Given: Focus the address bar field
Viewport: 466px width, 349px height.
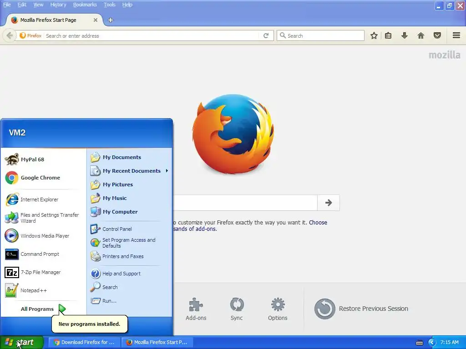Looking at the screenshot, I should 152,35.
